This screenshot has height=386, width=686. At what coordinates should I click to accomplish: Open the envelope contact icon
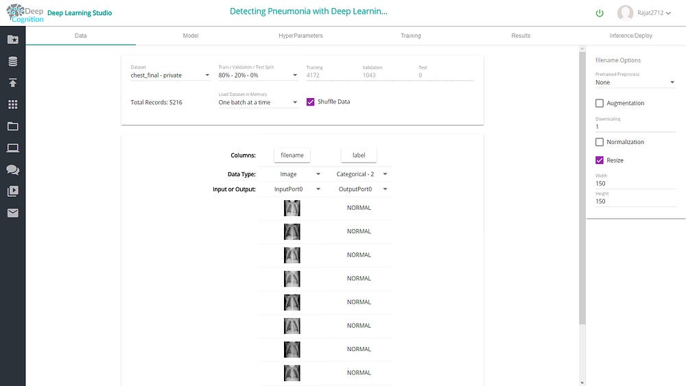12,213
